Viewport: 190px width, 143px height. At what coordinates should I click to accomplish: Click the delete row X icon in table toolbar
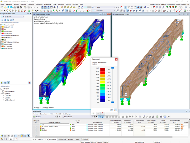point(123,117)
